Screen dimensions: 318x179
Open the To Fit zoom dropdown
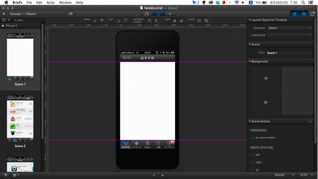[x=306, y=175]
